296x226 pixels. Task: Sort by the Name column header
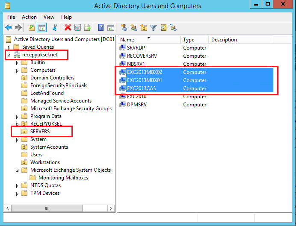[x=149, y=40]
